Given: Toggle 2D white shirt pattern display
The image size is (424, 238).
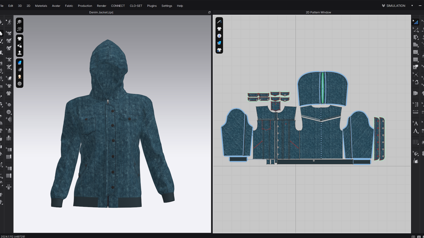Looking at the screenshot, I should pyautogui.click(x=219, y=29).
